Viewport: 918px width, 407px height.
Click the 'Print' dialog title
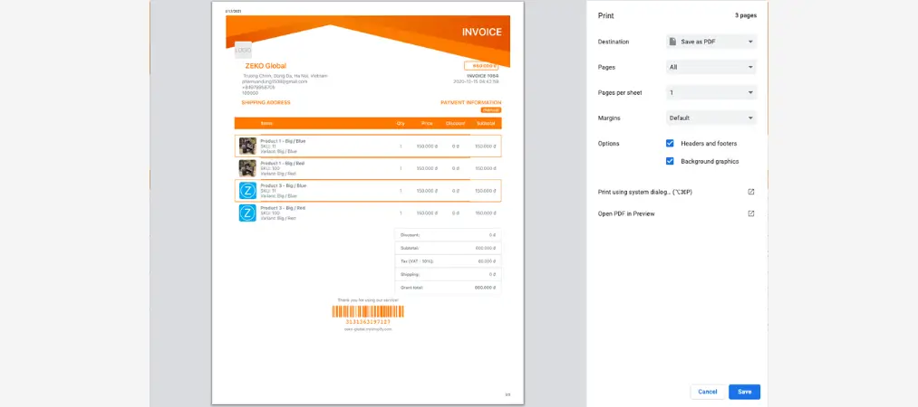point(606,15)
